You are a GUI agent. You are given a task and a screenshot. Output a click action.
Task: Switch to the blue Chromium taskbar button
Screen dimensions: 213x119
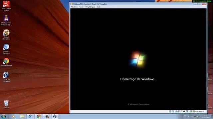[31, 116]
